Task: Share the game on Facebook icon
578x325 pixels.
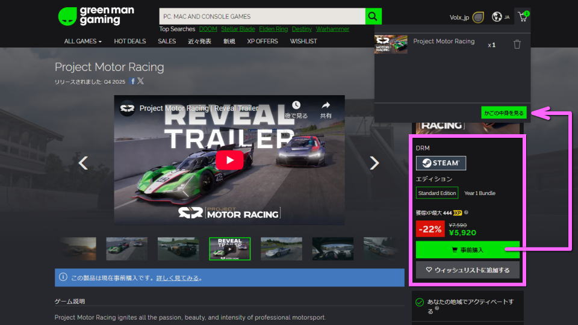Action: 132,81
